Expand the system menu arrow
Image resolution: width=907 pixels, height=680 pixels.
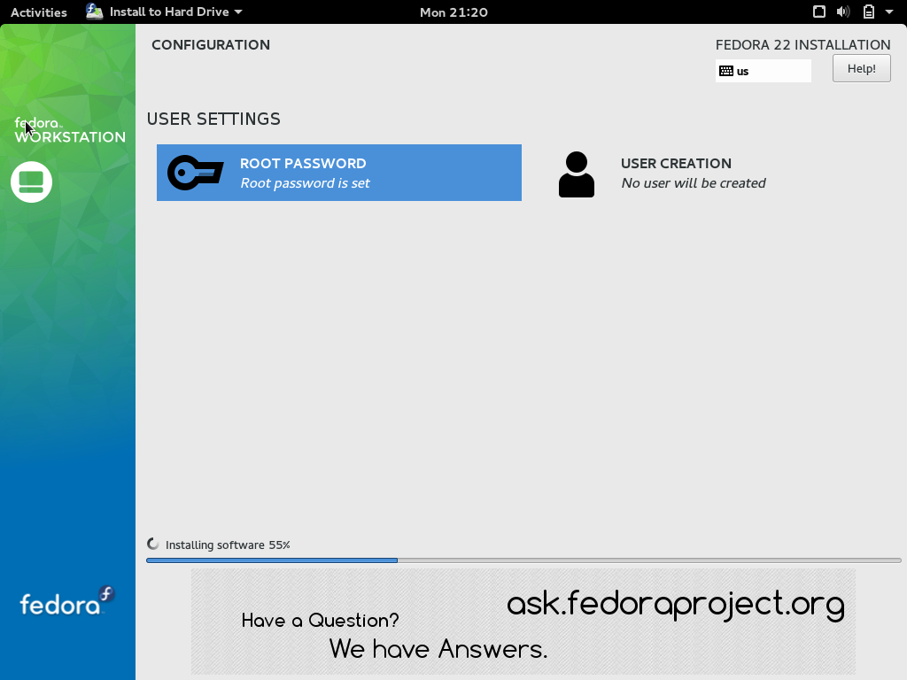[x=889, y=12]
